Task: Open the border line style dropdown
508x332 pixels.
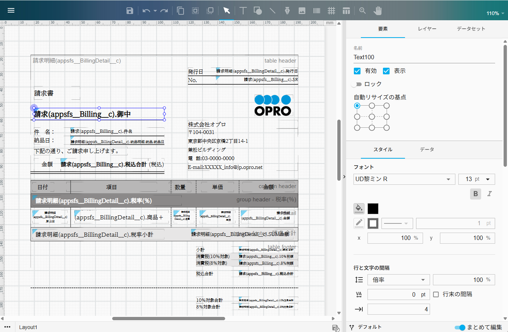Action: click(397, 223)
